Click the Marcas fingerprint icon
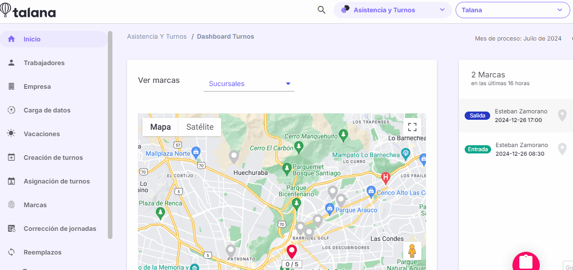This screenshot has width=573, height=270. pyautogui.click(x=11, y=205)
